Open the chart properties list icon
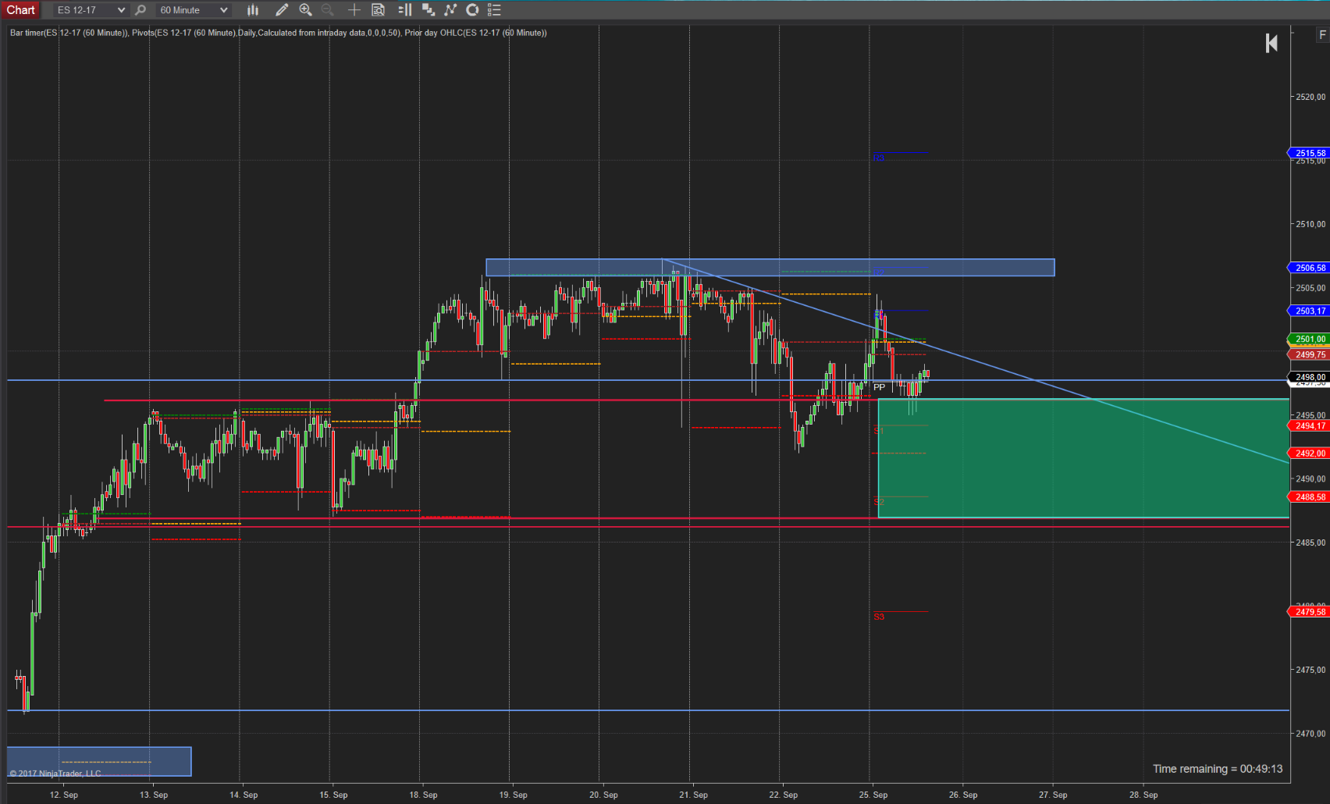The width and height of the screenshot is (1330, 804). click(494, 10)
